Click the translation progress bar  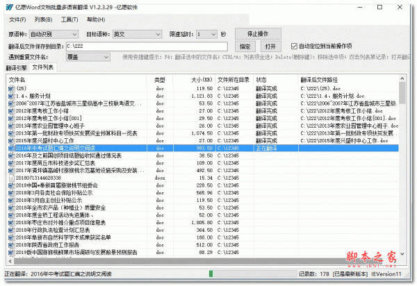pos(253,274)
